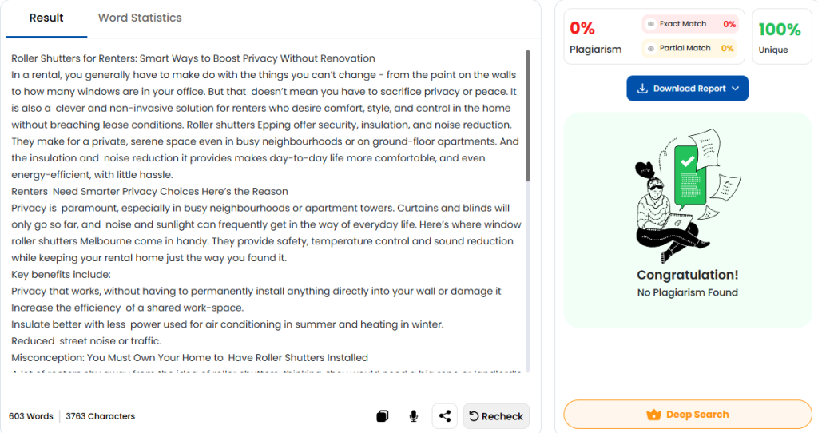The width and height of the screenshot is (818, 433).
Task: Start a Deep Search
Action: (x=688, y=415)
